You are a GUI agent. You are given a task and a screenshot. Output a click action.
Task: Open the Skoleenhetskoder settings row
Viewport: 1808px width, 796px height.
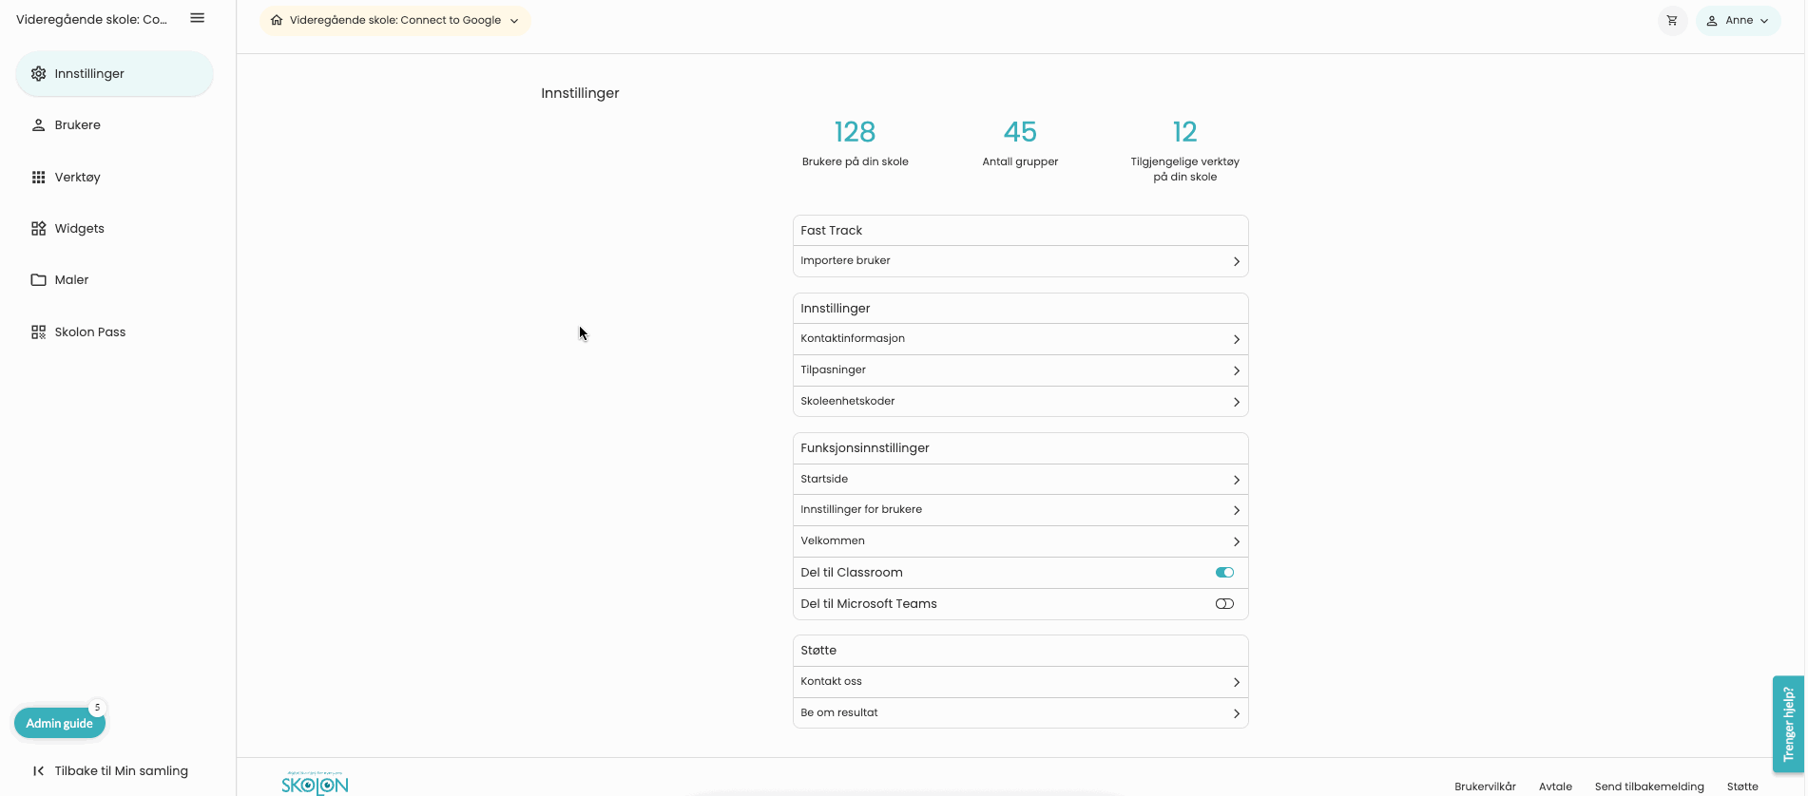1020,402
